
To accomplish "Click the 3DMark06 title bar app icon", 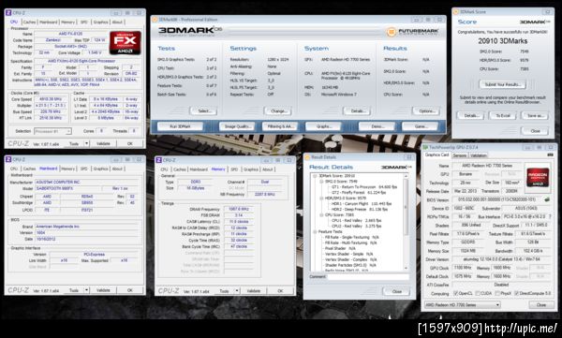I will point(155,20).
